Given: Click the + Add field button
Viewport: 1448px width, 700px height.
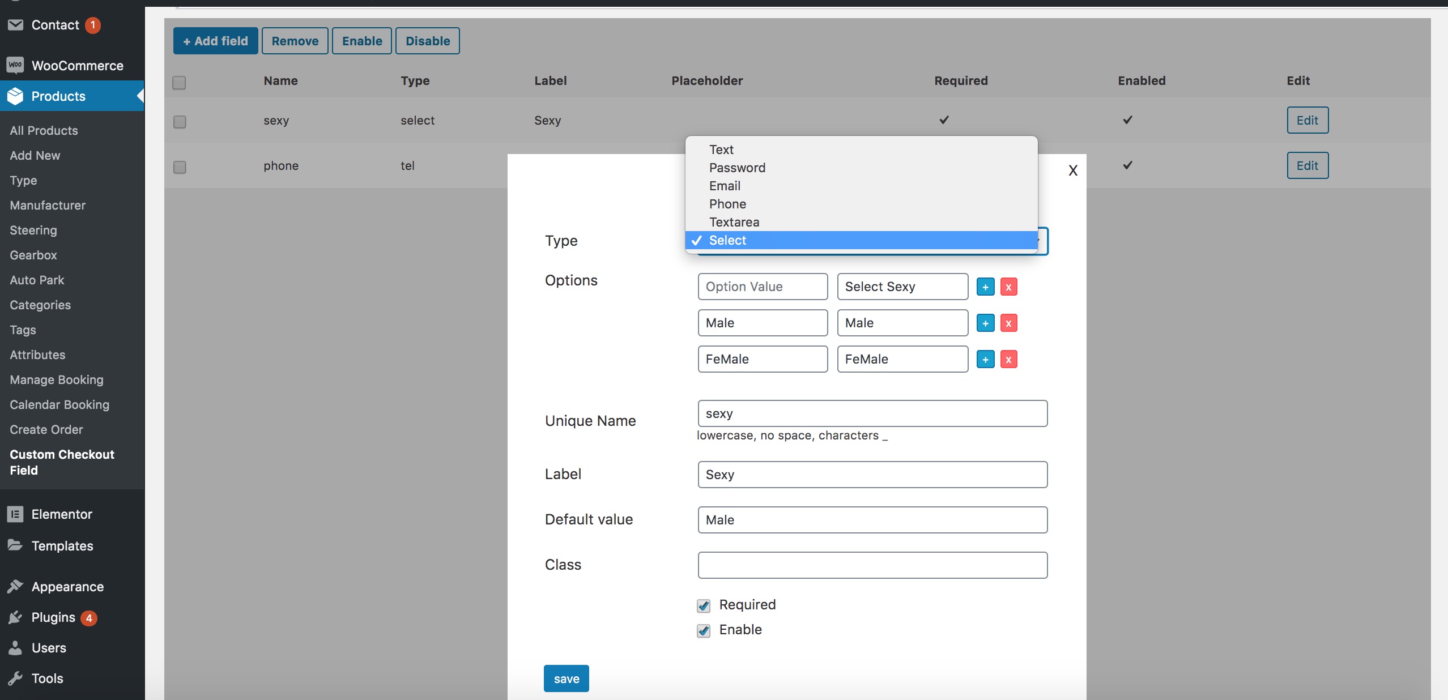Looking at the screenshot, I should 215,41.
